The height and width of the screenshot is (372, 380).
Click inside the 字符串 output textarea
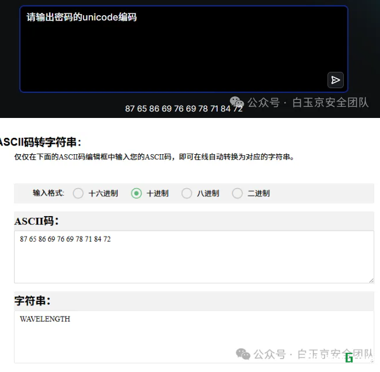point(194,337)
